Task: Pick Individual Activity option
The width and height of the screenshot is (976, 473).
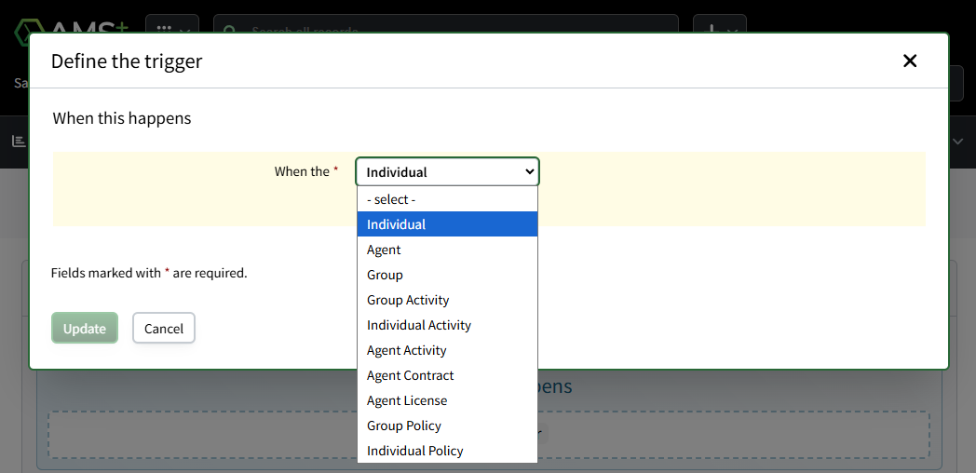Action: tap(447, 325)
